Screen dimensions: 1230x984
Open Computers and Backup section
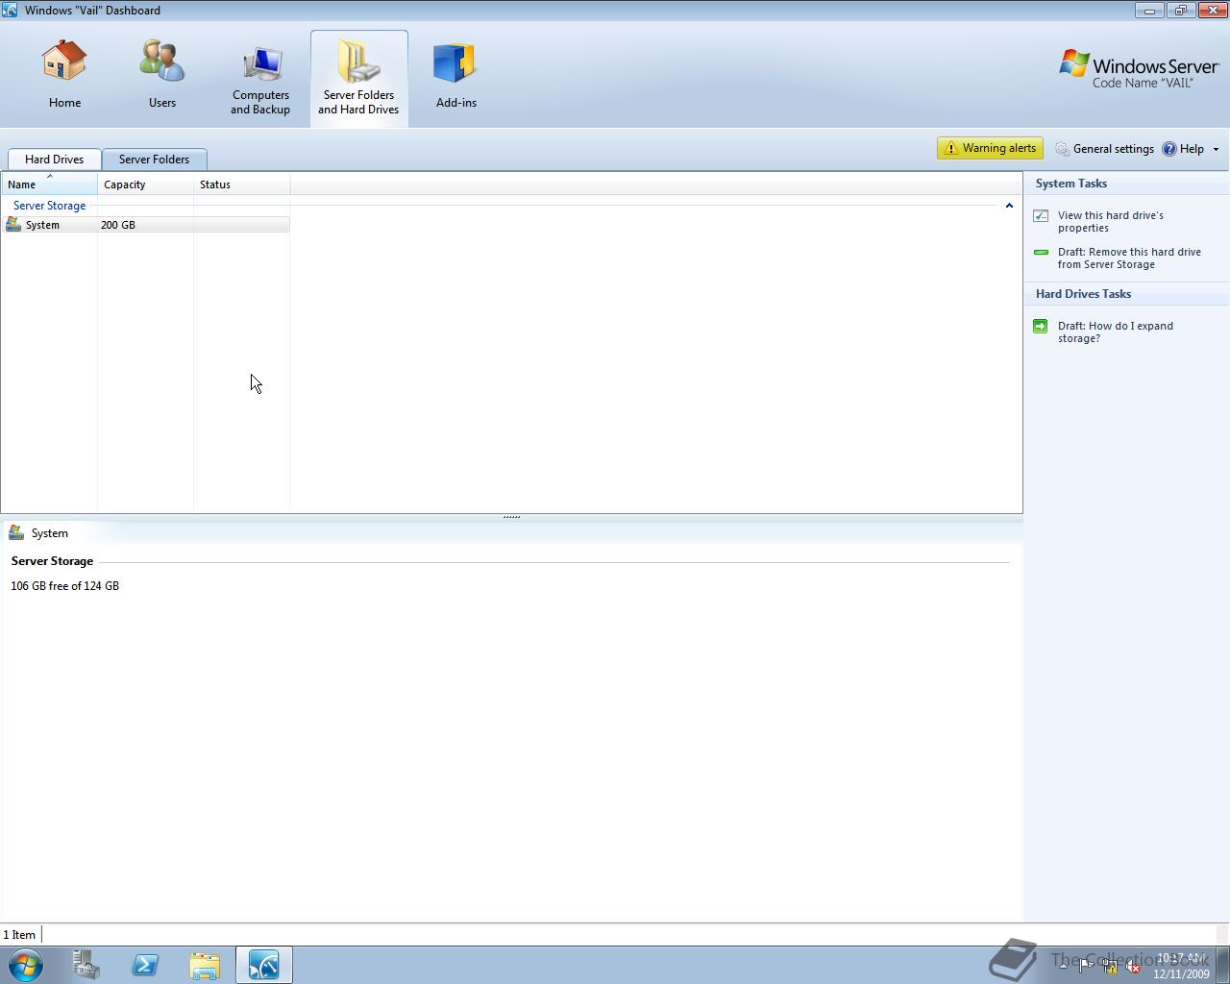point(260,79)
